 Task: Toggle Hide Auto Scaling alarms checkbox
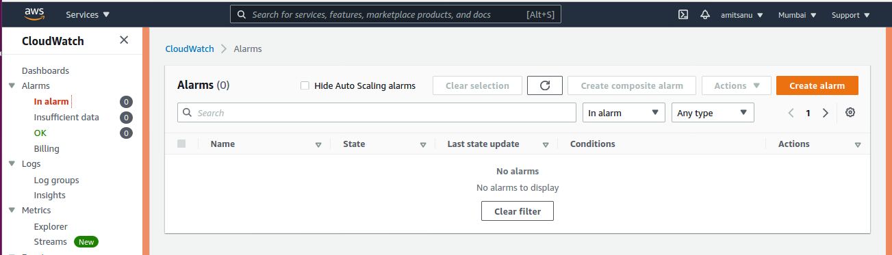(x=305, y=85)
